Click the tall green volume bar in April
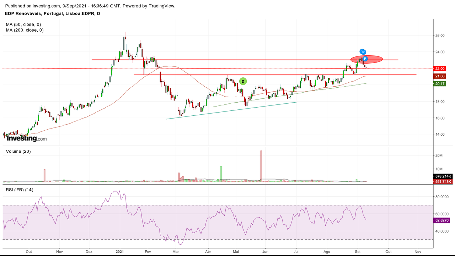This screenshot has width=455, height=256. (221, 174)
